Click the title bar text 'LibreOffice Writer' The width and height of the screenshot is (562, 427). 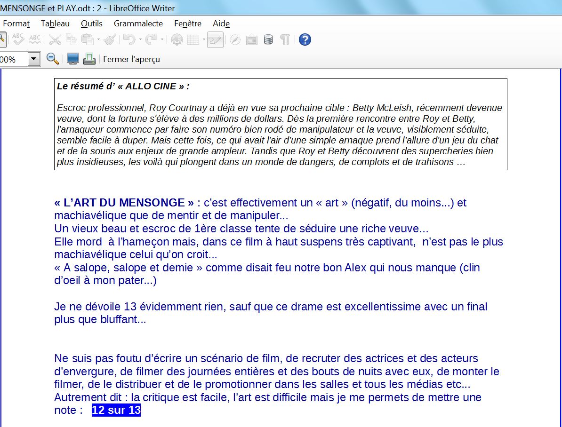142,8
